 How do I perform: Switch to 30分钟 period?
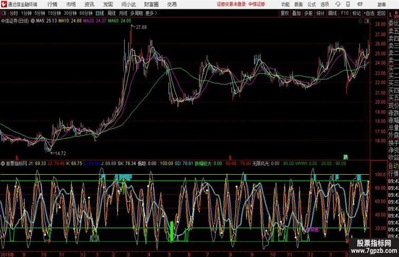70,13
